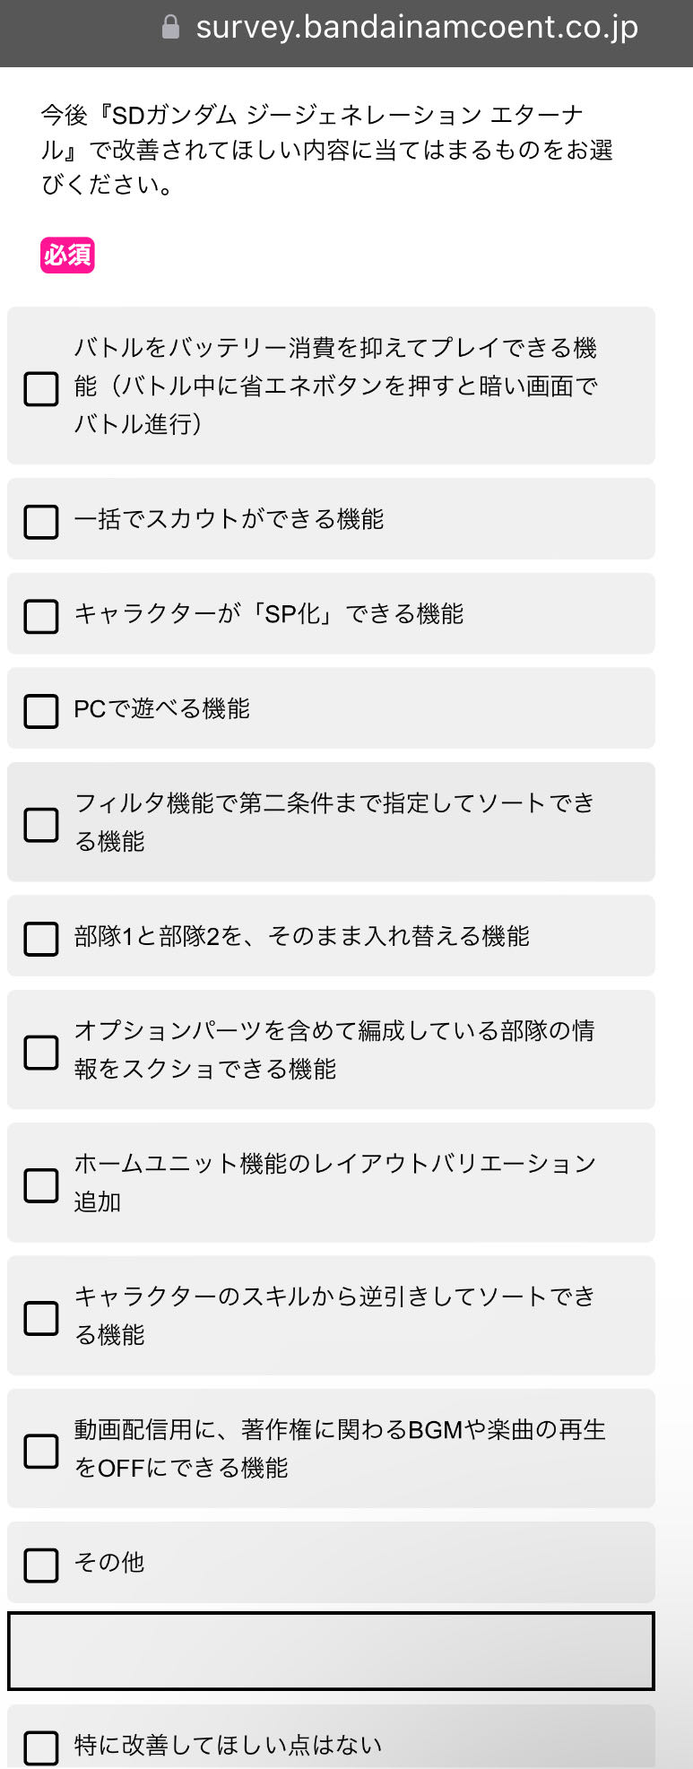Tap the 動画配信用 BGM option label text

pyautogui.click(x=340, y=1449)
